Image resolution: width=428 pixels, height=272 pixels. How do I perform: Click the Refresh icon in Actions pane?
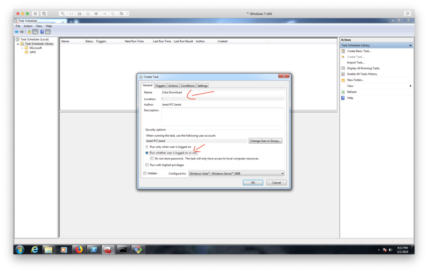[343, 92]
